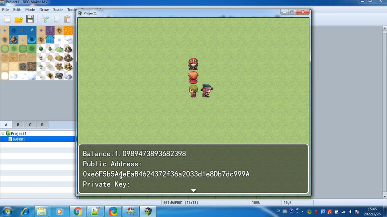Open Google Chrome from taskbar
The height and width of the screenshot is (217, 387).
click(x=77, y=212)
